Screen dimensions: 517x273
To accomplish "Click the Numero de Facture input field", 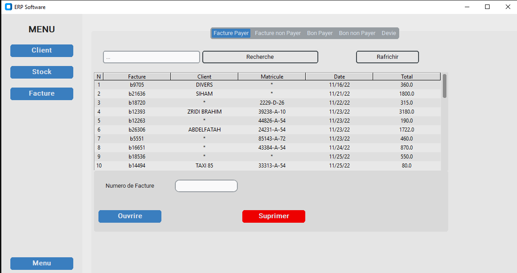I will pos(206,185).
